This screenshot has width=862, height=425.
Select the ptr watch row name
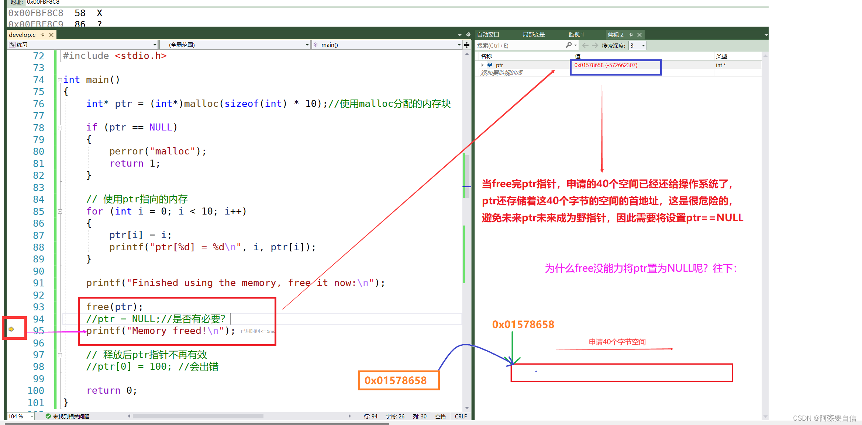coord(499,65)
